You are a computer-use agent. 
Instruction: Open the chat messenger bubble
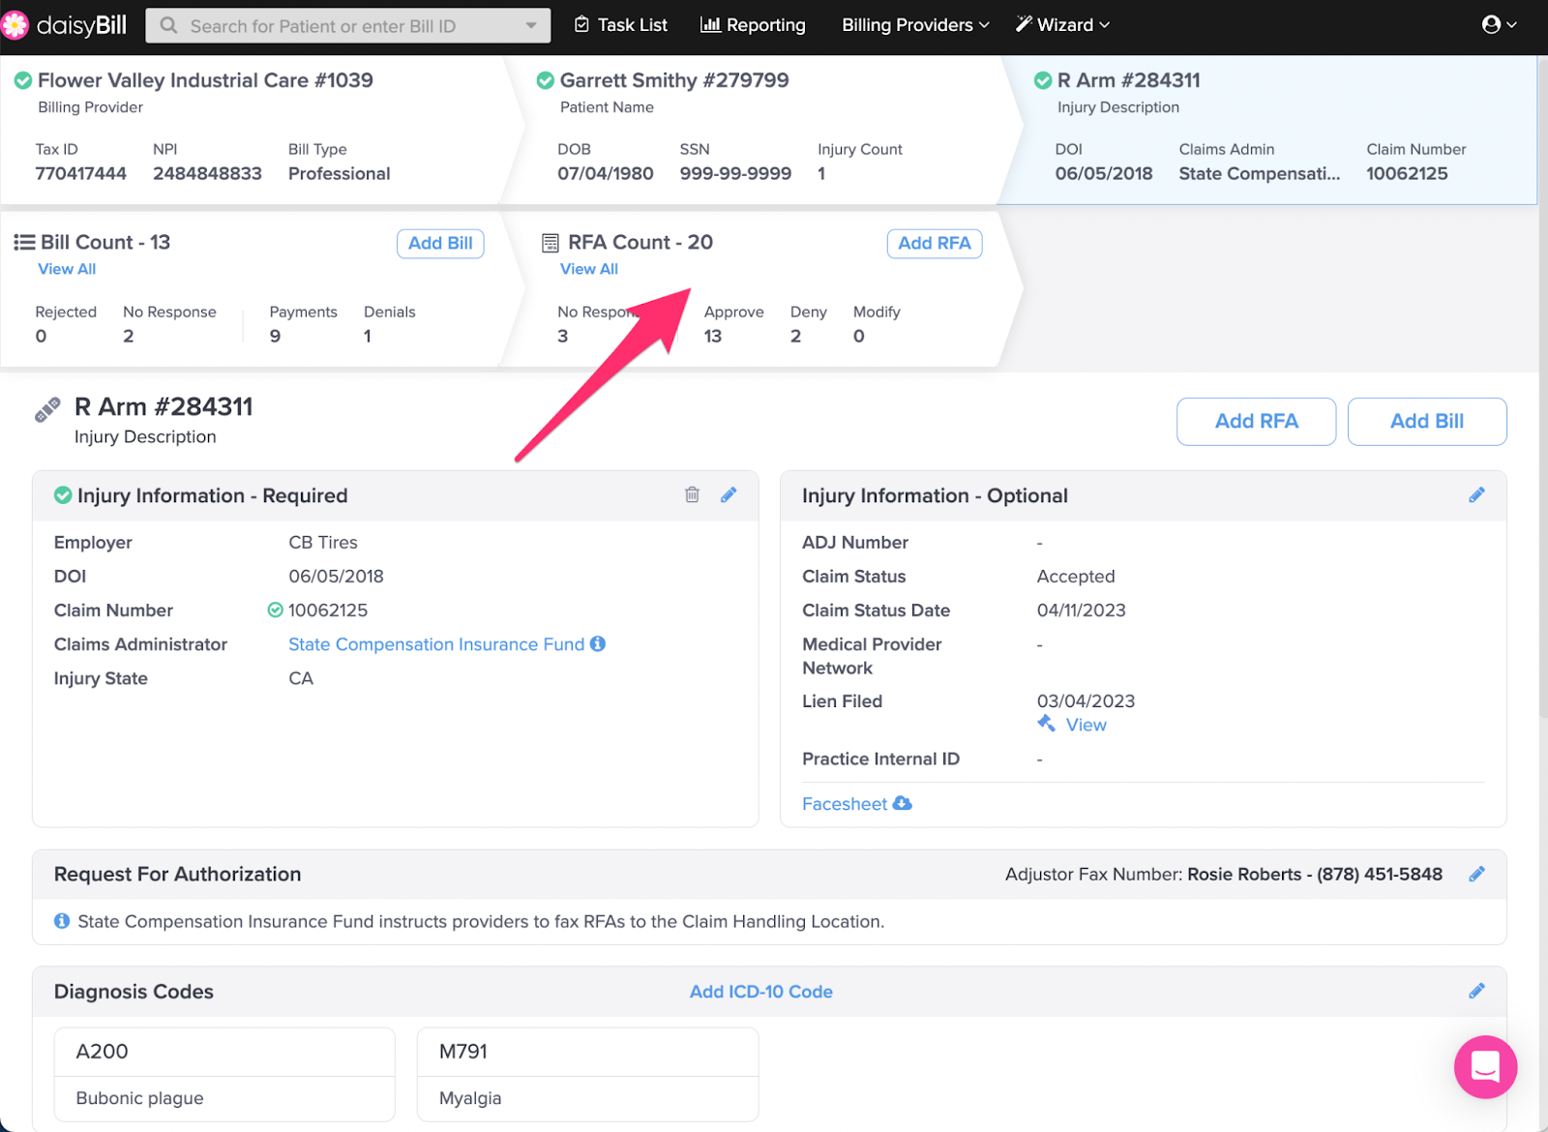pyautogui.click(x=1485, y=1066)
